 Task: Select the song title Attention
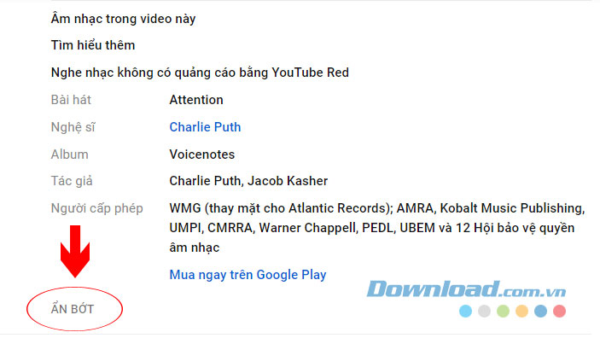pyautogui.click(x=196, y=100)
